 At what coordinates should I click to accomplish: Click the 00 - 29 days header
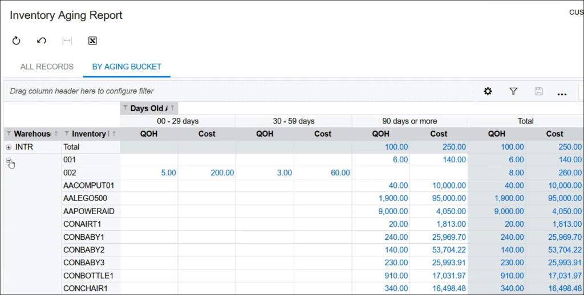click(x=178, y=121)
